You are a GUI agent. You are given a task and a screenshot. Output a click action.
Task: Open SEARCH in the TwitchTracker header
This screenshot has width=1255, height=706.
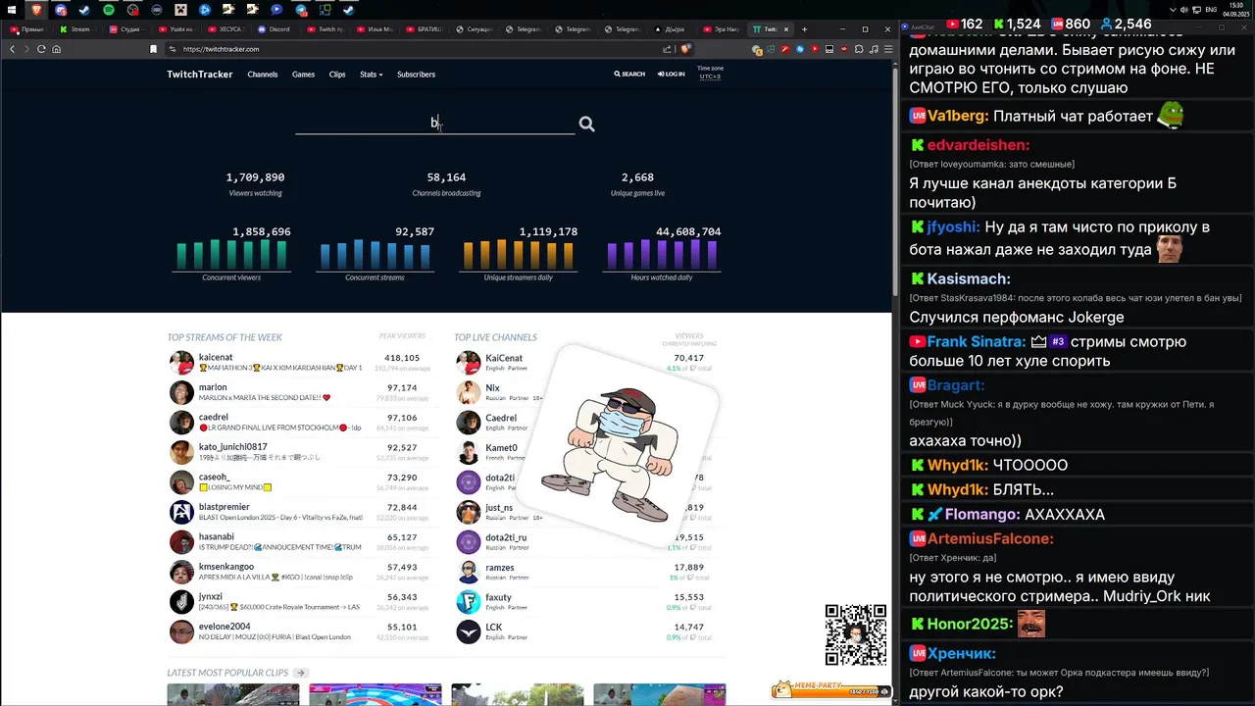[x=629, y=75]
